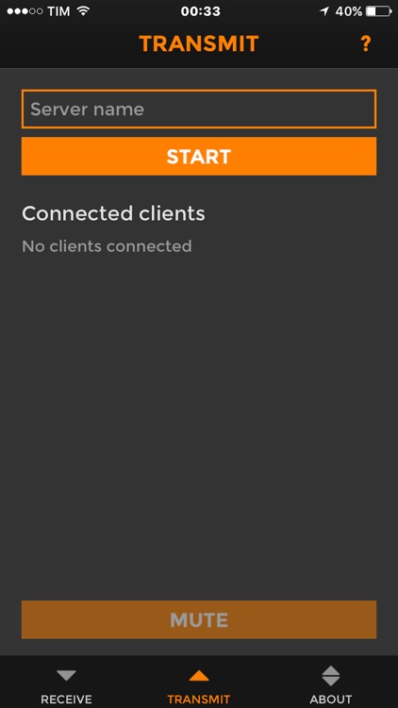Tap the signal strength dots

point(25,11)
